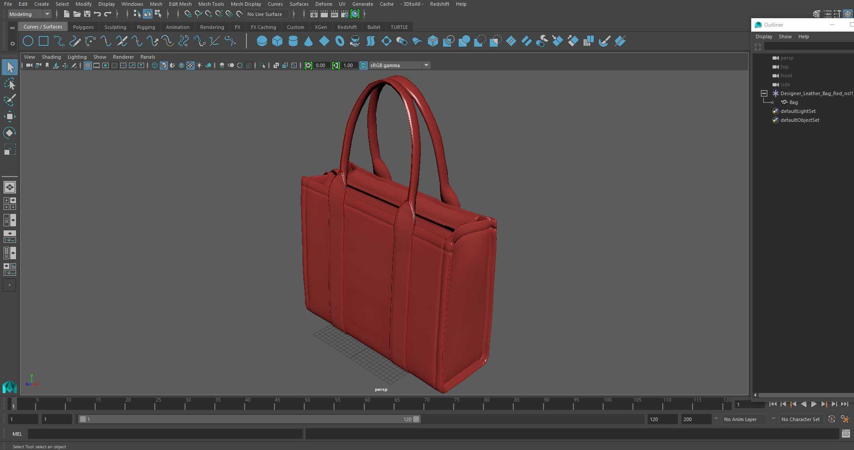The height and width of the screenshot is (450, 854).
Task: Redo the last action
Action: (x=108, y=14)
